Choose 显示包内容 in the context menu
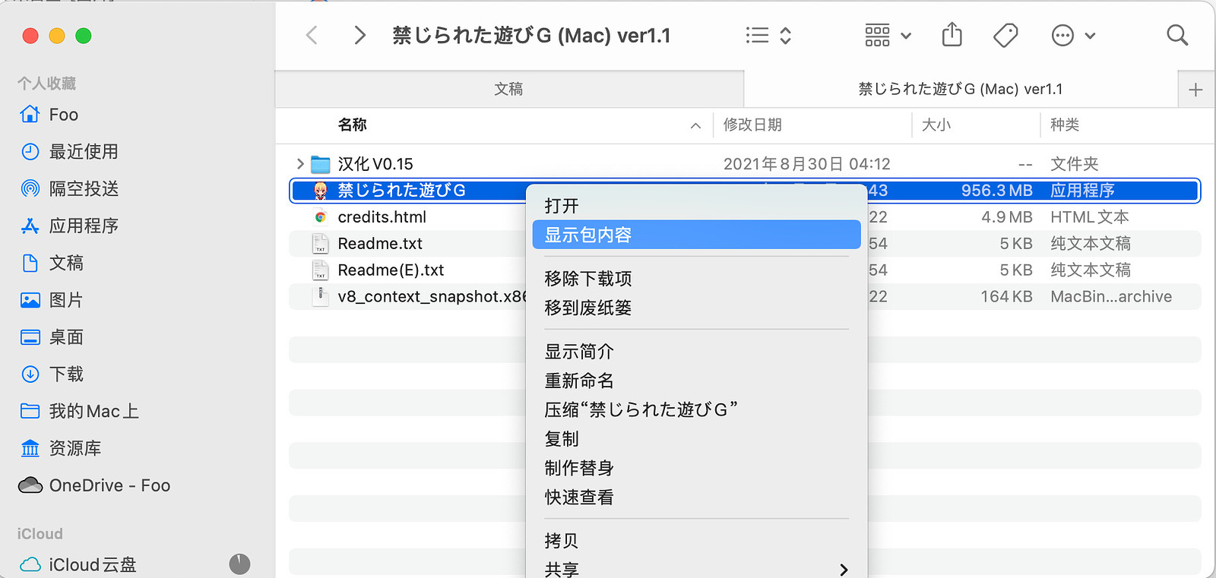The image size is (1216, 578). tap(696, 235)
